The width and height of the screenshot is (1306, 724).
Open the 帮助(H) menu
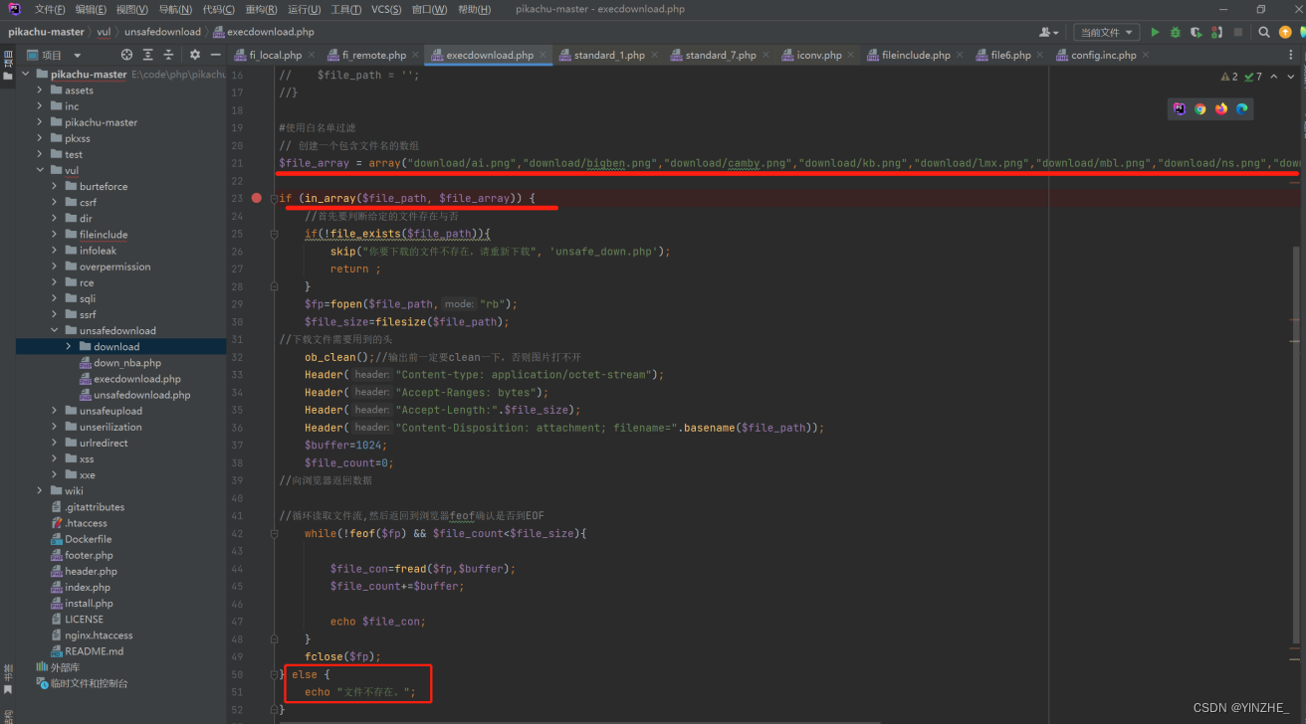[x=474, y=9]
